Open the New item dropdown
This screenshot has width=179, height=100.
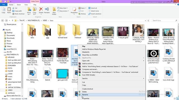click(62, 8)
